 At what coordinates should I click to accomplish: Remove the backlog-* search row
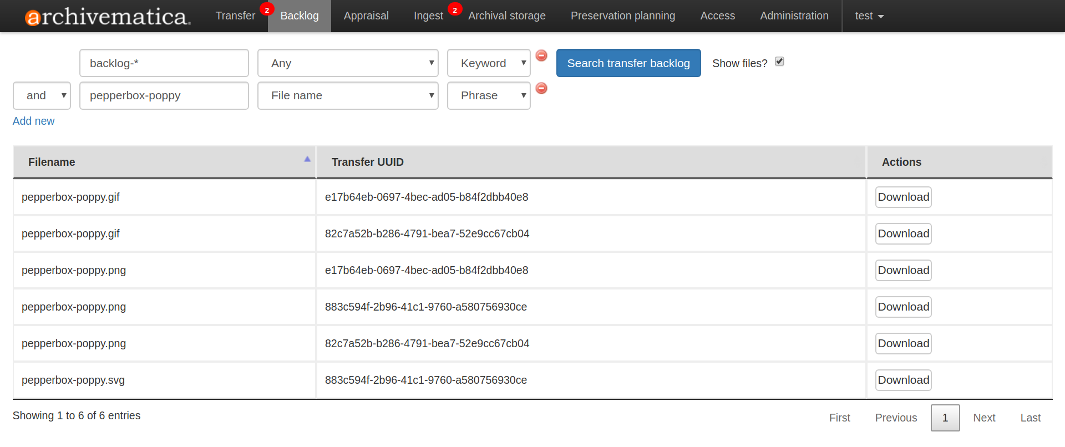pos(541,55)
